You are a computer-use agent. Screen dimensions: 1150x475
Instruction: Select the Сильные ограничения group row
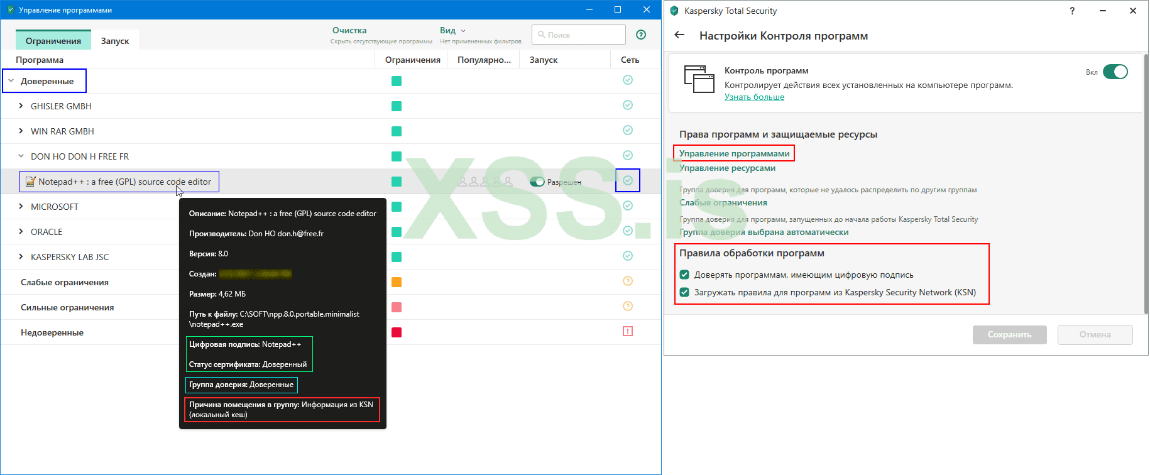tap(331, 307)
